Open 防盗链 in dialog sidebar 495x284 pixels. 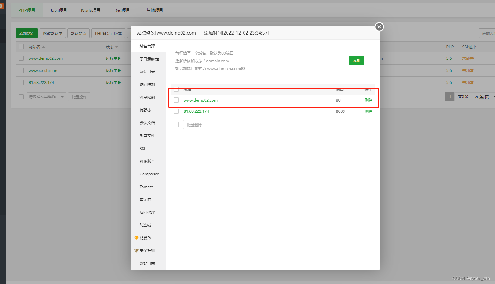click(x=148, y=225)
